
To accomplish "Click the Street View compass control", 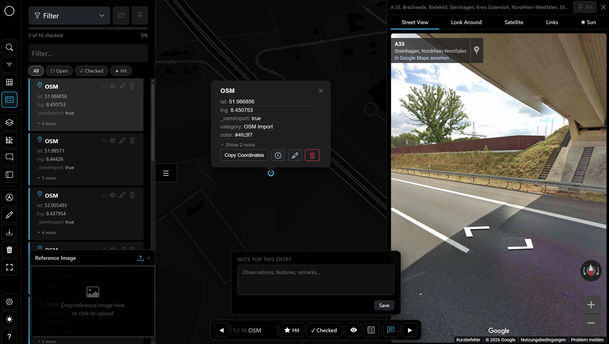I will tap(591, 271).
